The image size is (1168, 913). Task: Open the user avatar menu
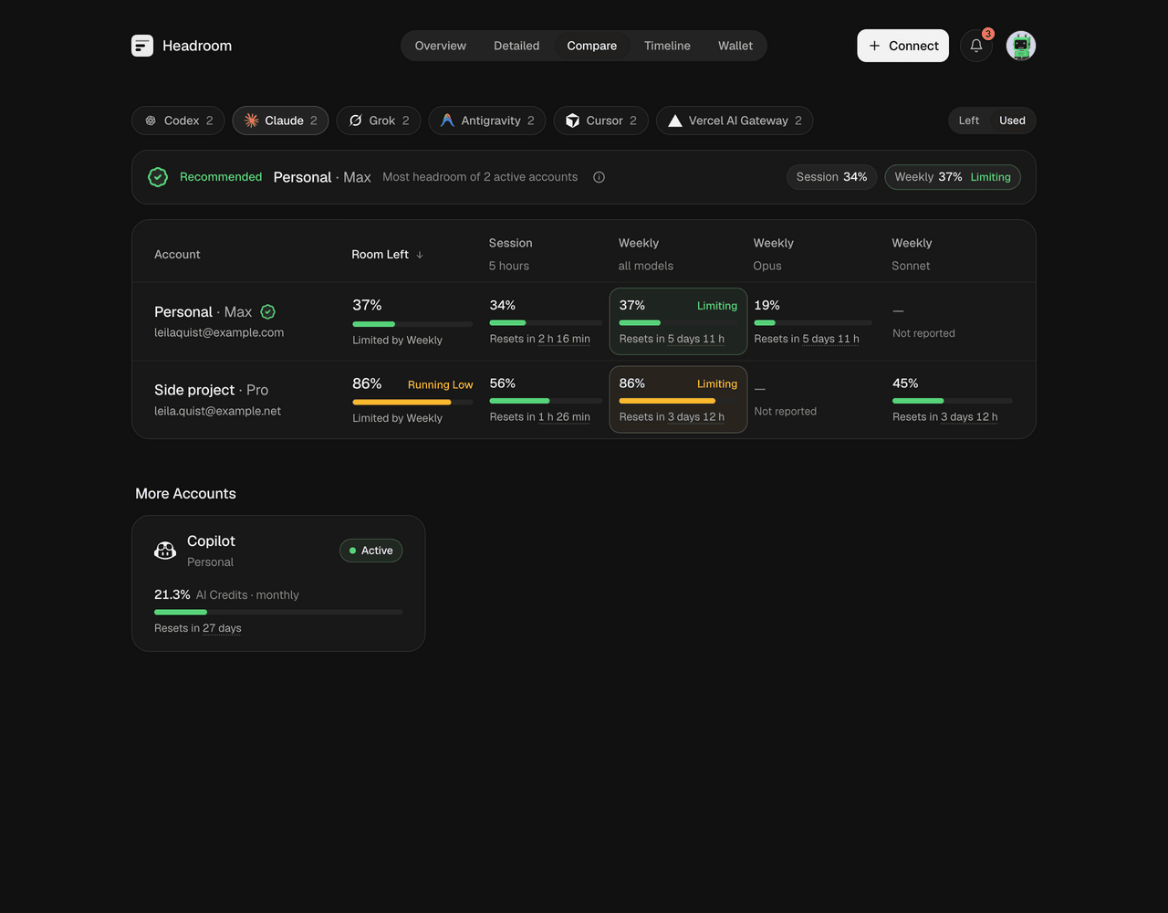[x=1021, y=46]
